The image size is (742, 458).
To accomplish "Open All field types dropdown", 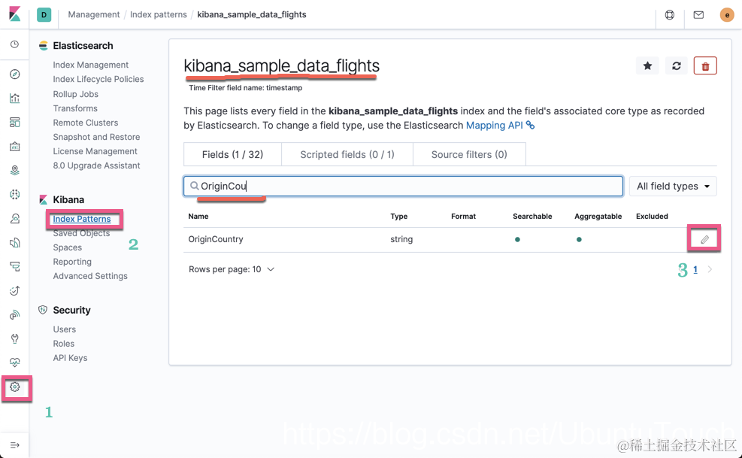I will (673, 187).
